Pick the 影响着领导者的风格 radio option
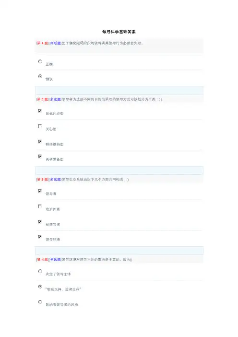 tap(40, 302)
